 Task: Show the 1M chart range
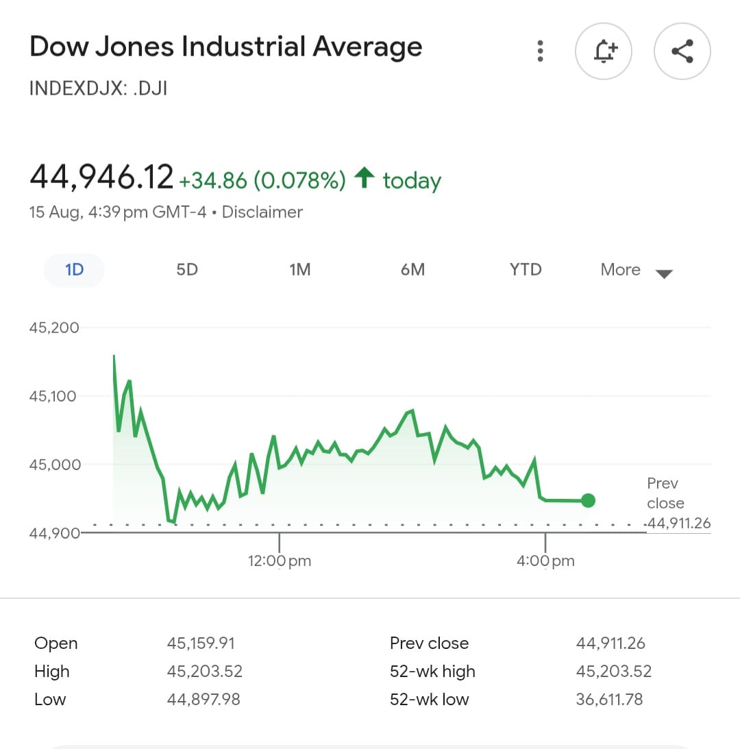tap(300, 270)
